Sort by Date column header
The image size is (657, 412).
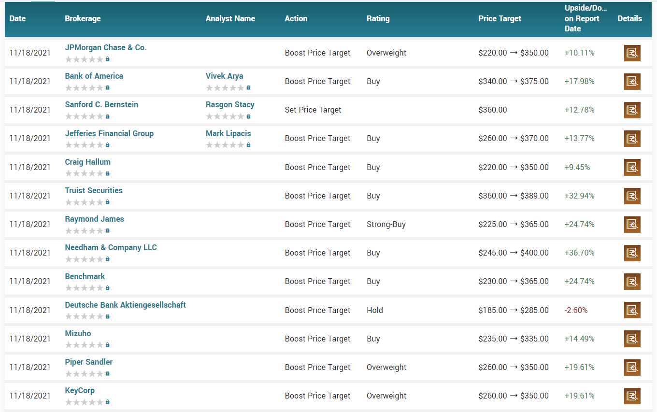click(x=18, y=18)
